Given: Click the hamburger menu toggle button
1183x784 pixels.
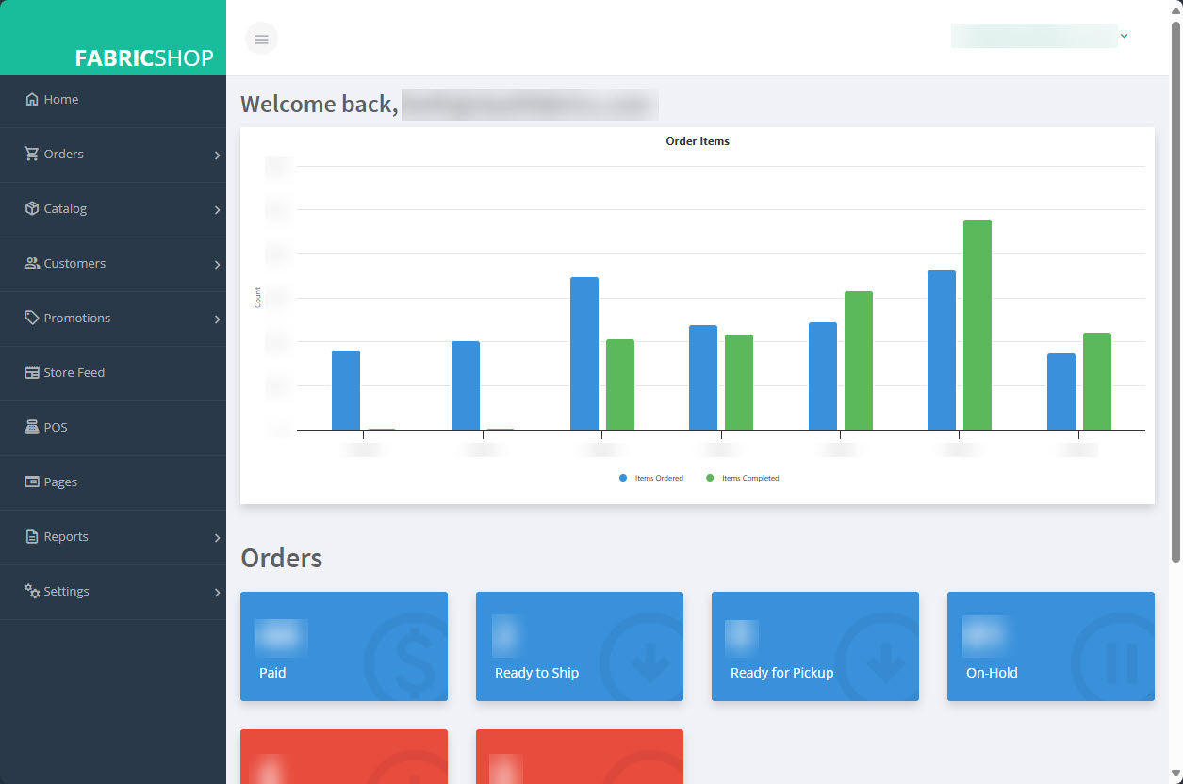Looking at the screenshot, I should (261, 39).
